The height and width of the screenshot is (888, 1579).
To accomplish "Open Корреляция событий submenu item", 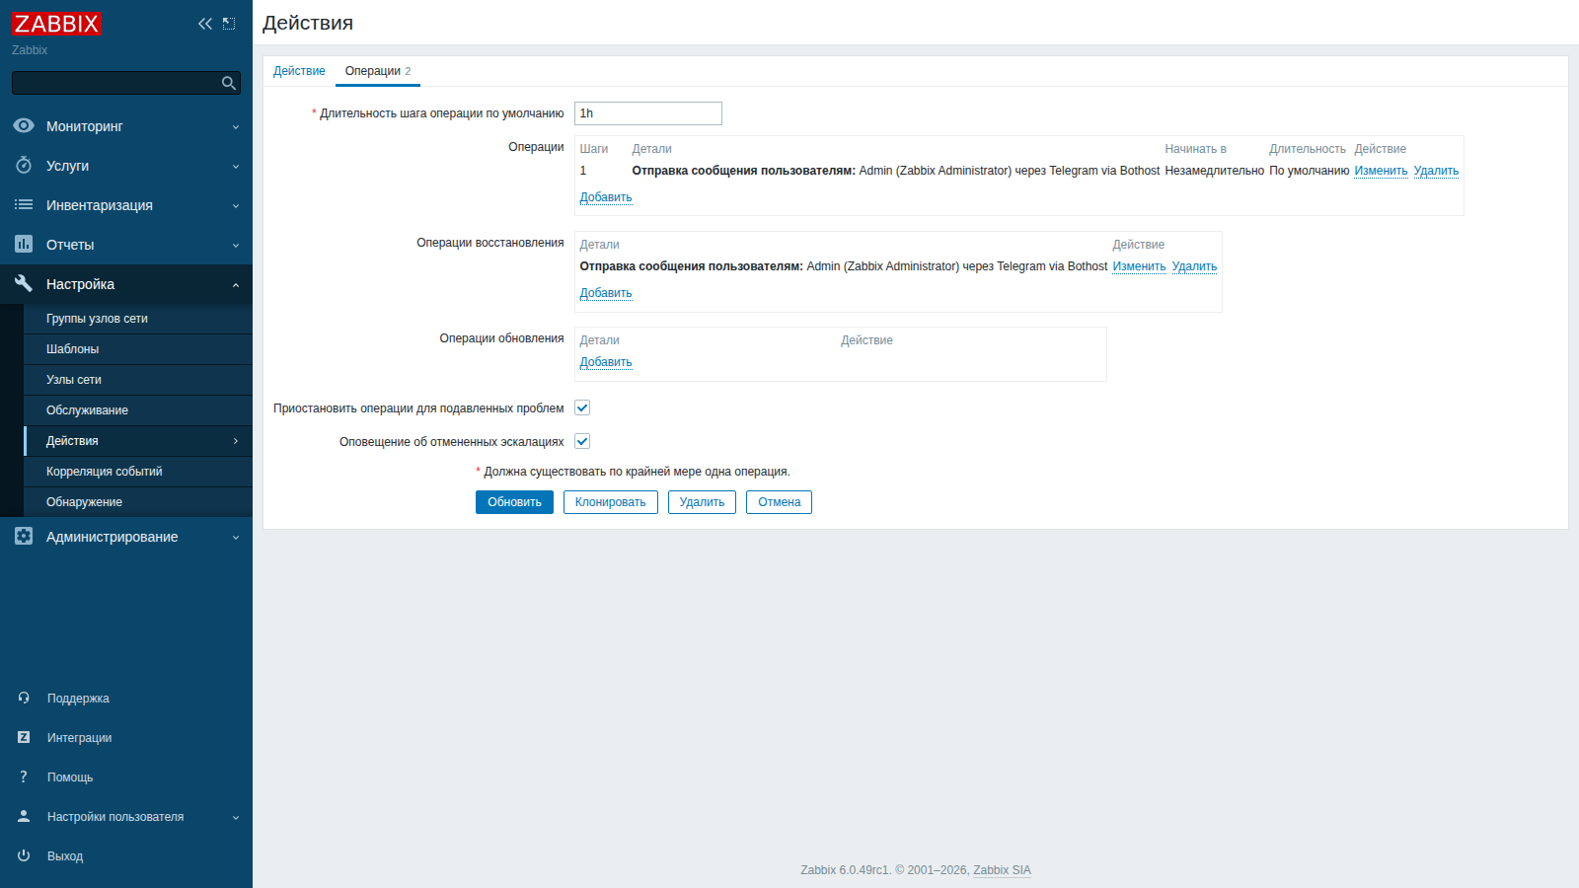I will 138,472.
